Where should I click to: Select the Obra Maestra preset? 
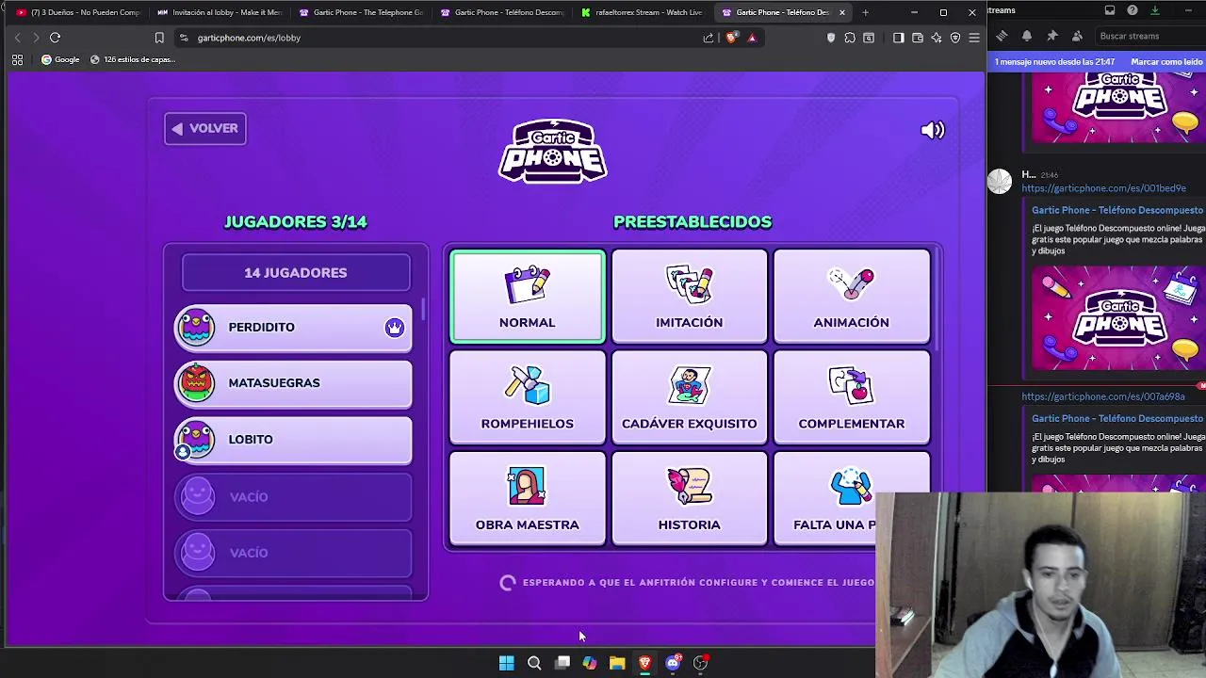click(528, 499)
